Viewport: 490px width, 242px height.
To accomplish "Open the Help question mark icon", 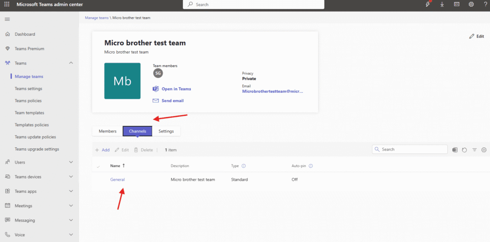I will [x=485, y=4].
